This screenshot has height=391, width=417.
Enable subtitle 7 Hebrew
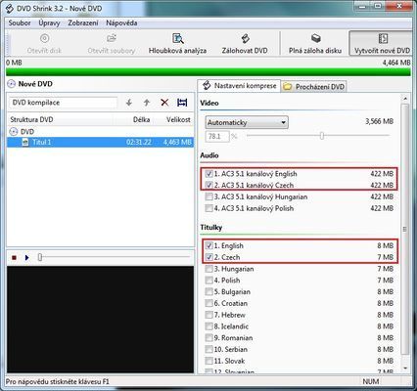point(208,315)
